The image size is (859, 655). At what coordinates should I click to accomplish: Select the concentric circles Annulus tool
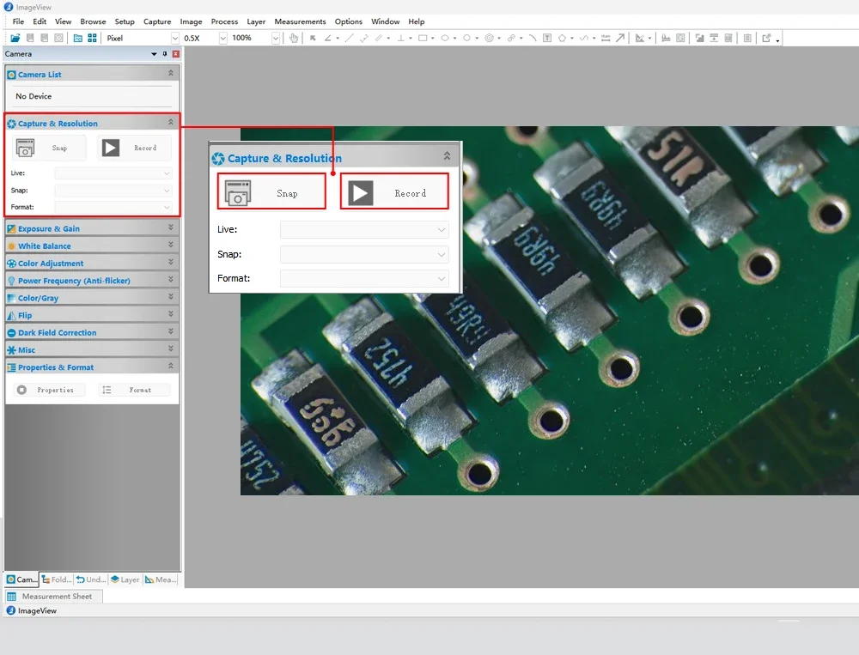[490, 38]
